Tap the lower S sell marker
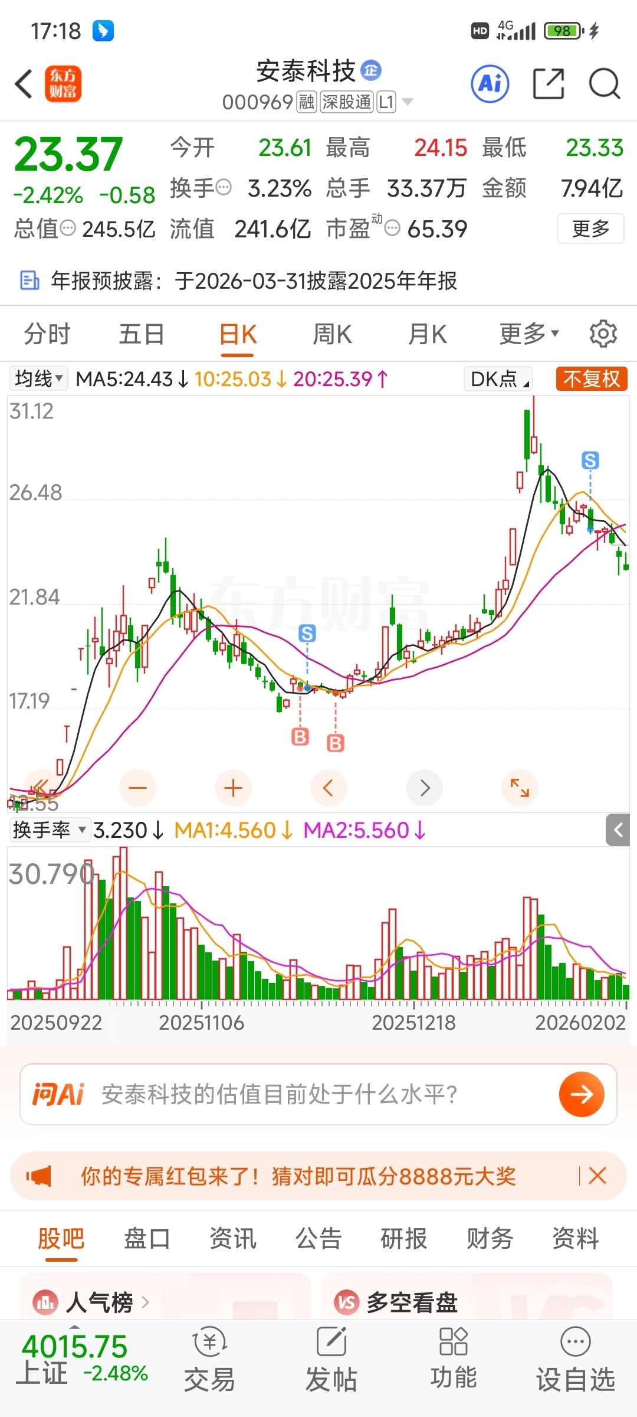The height and width of the screenshot is (1417, 637). pos(307,634)
